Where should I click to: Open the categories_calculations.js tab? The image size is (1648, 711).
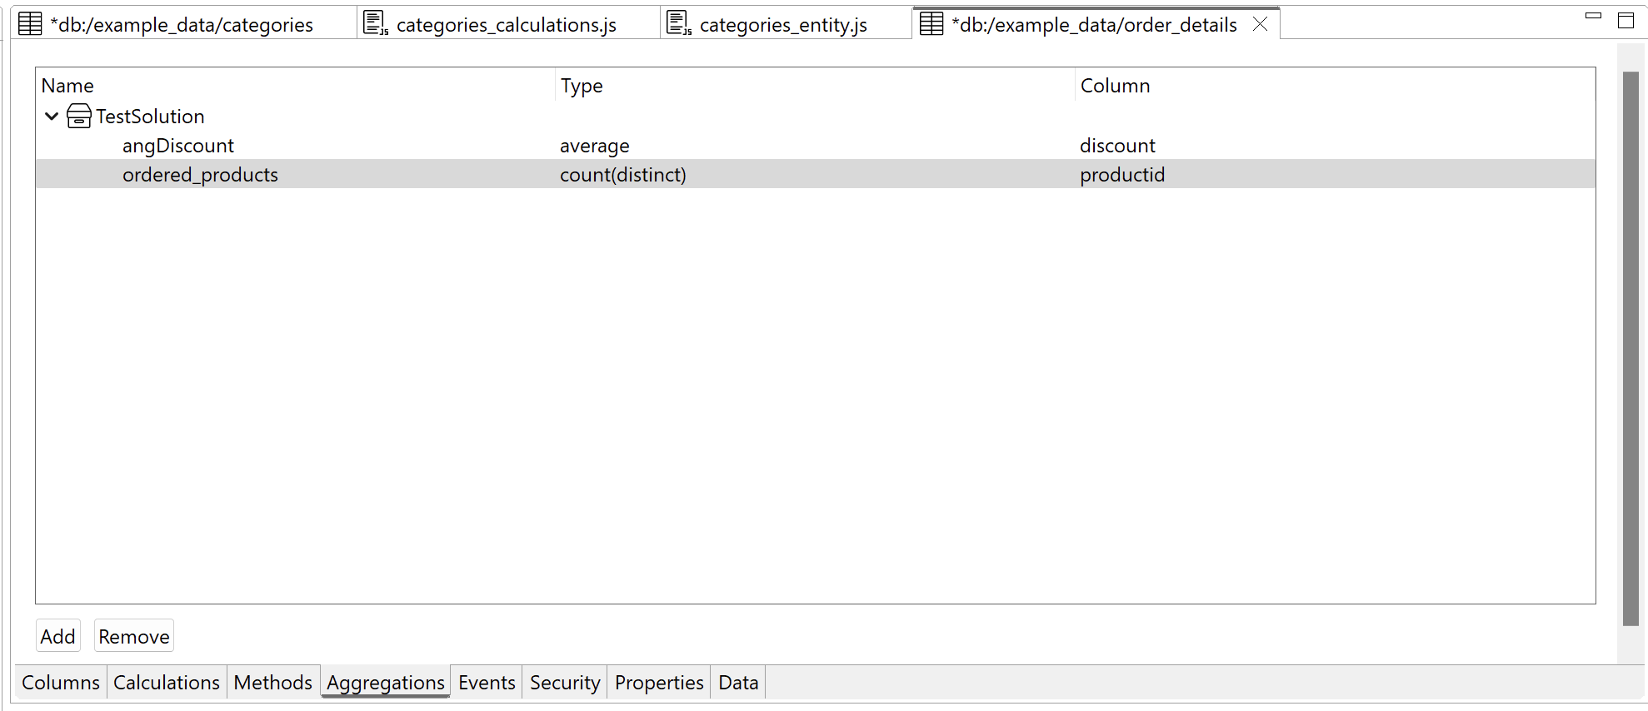[x=507, y=25]
